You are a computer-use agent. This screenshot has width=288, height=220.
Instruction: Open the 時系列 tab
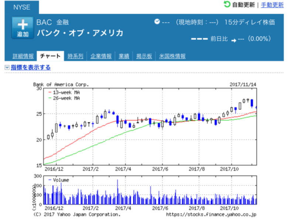pyautogui.click(x=75, y=56)
